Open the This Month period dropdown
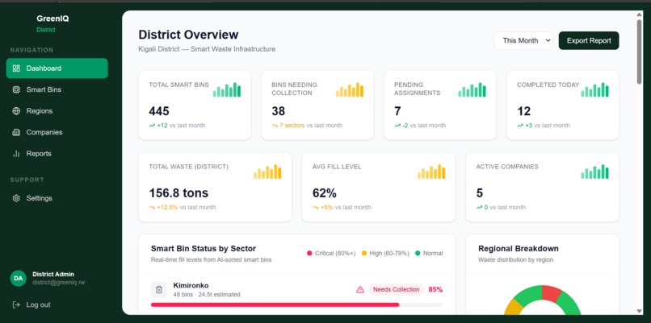651x323 pixels. (523, 40)
